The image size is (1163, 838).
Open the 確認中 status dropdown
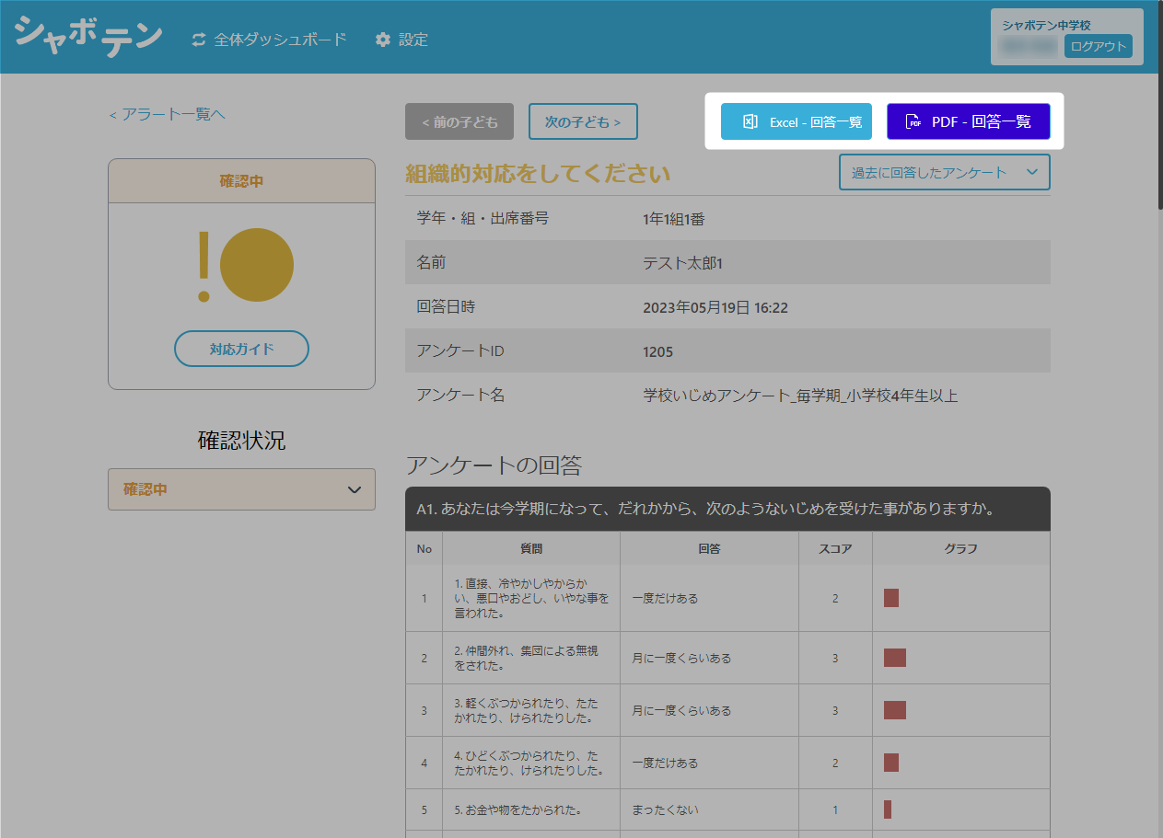[241, 489]
